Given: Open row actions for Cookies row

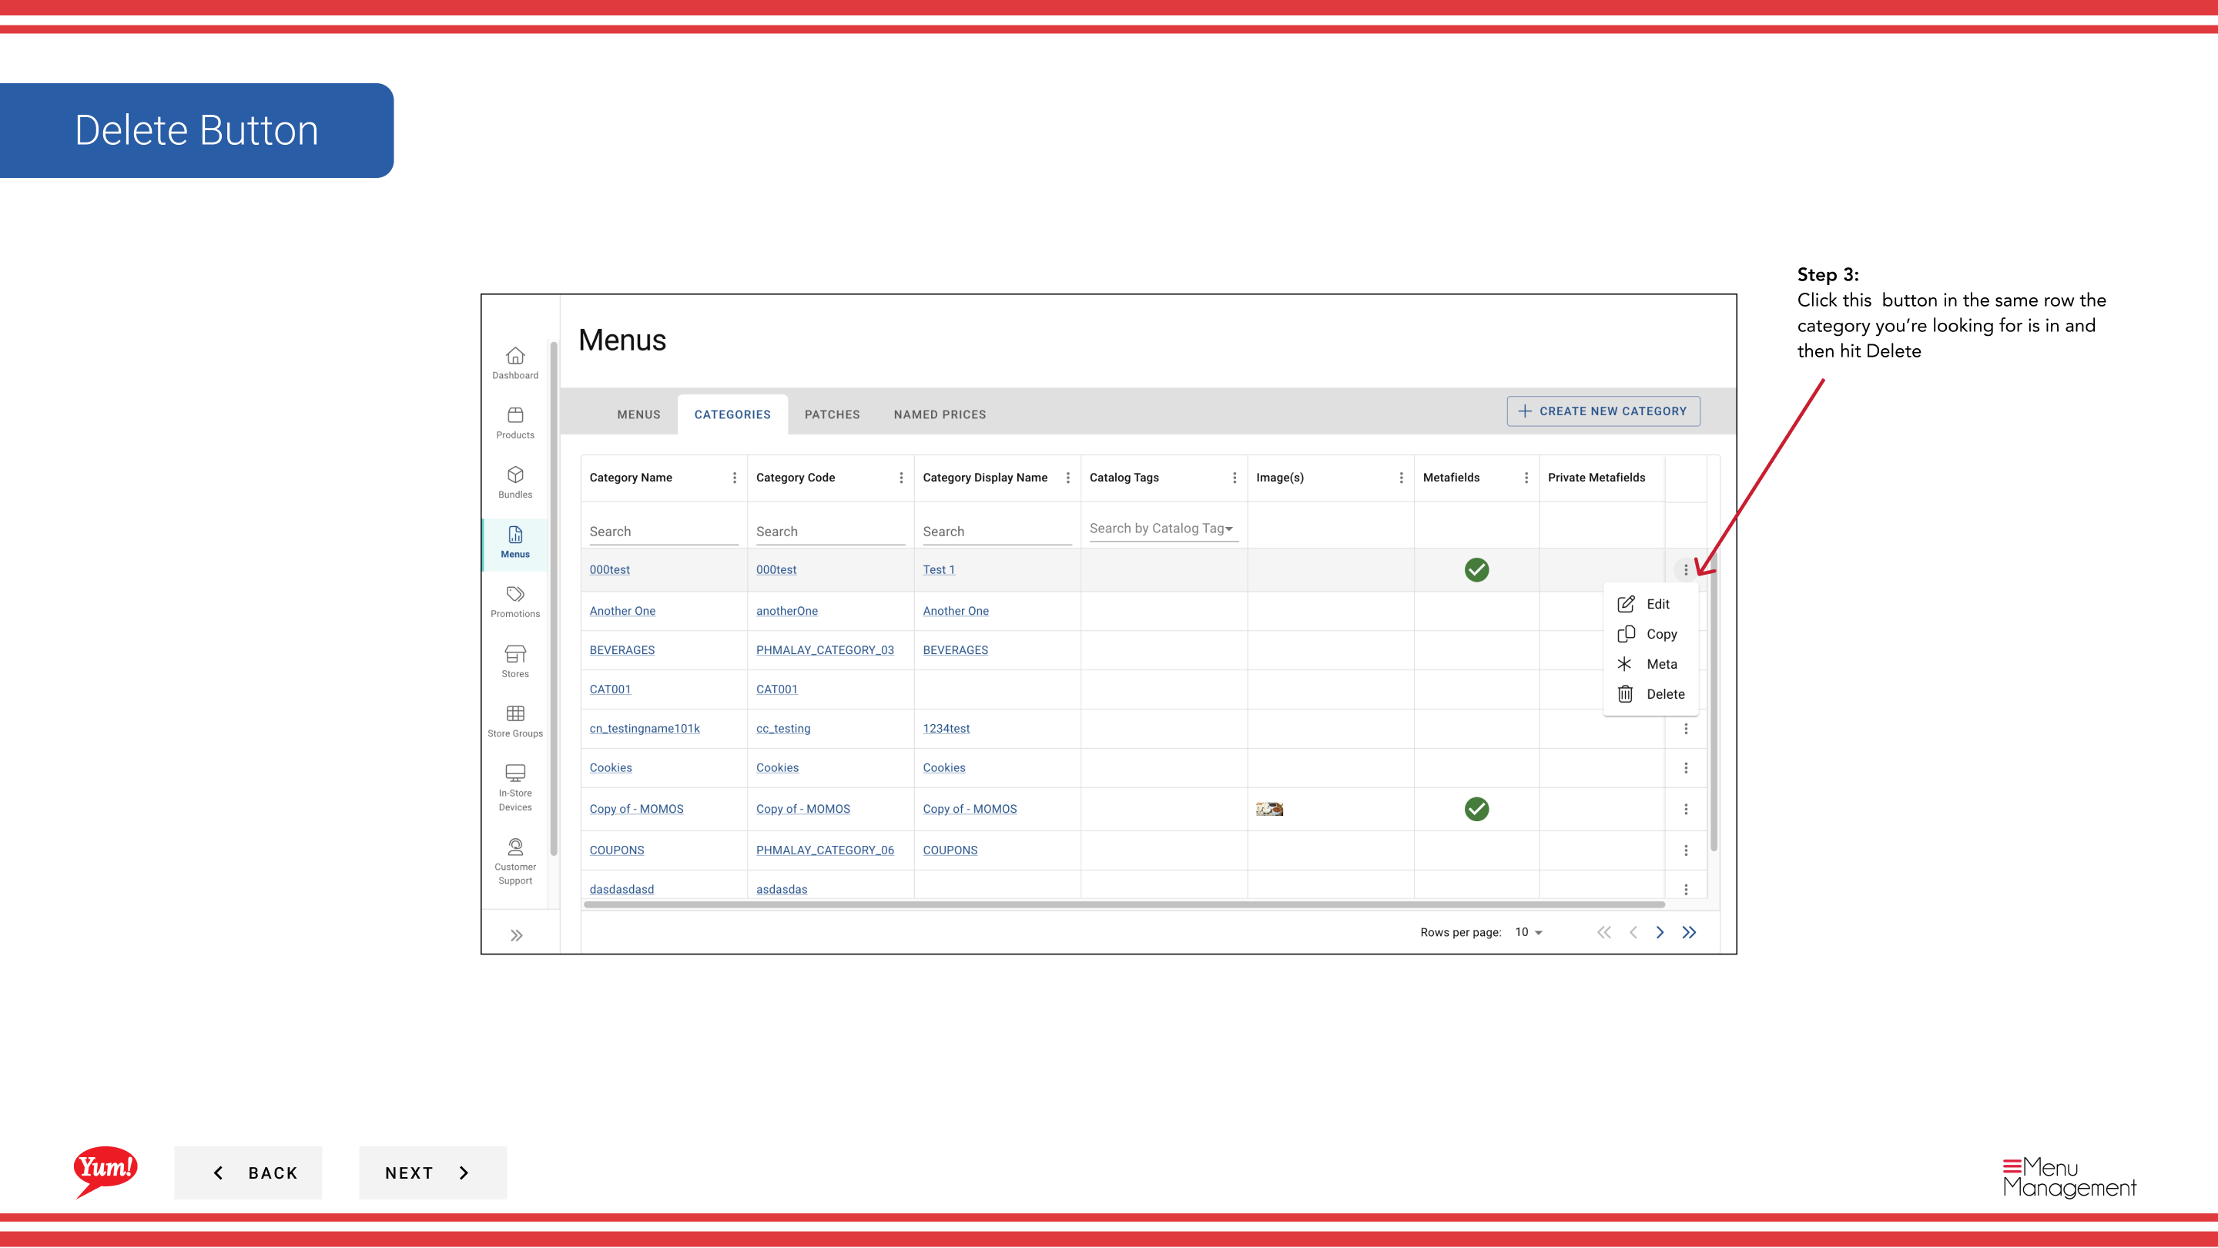Looking at the screenshot, I should 1685,767.
